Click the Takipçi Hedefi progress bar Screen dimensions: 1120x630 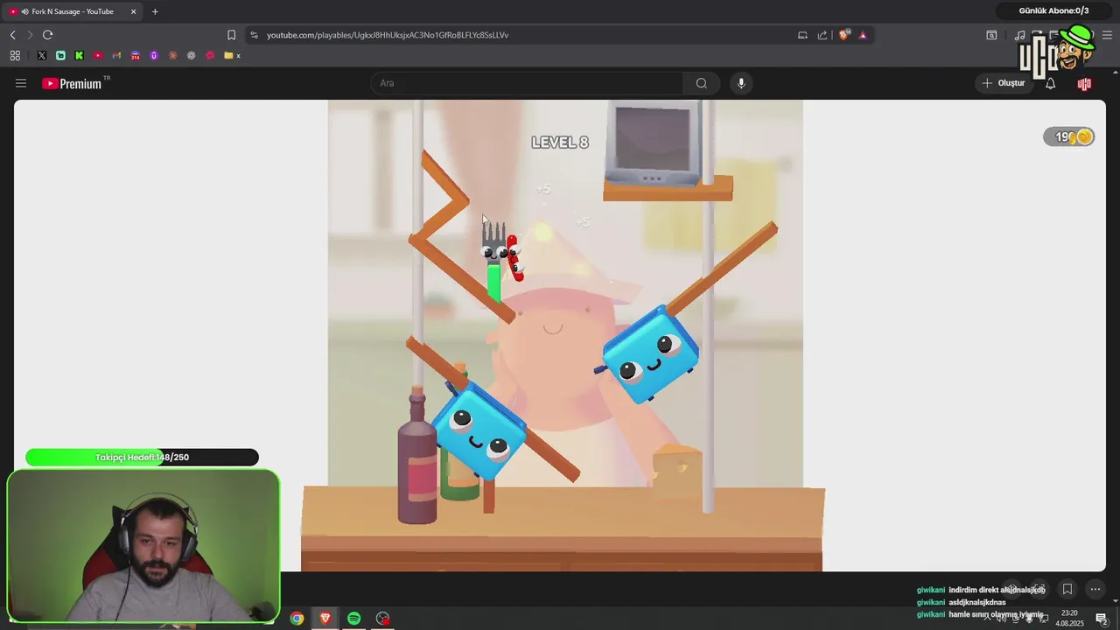tap(142, 457)
